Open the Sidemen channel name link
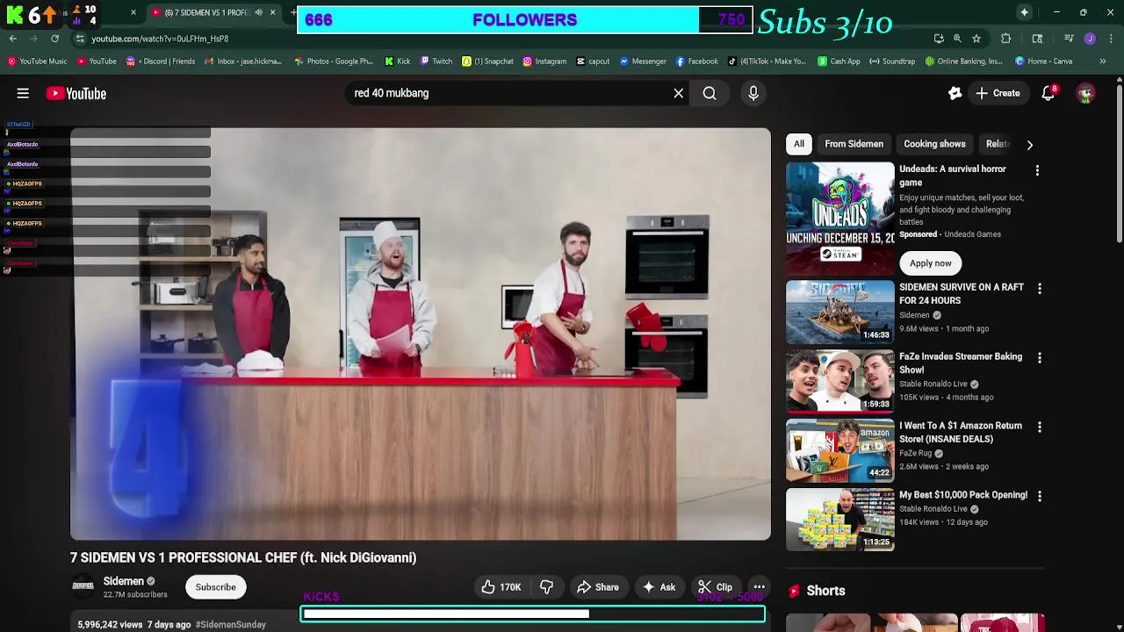Viewport: 1124px width, 632px height. (x=124, y=581)
